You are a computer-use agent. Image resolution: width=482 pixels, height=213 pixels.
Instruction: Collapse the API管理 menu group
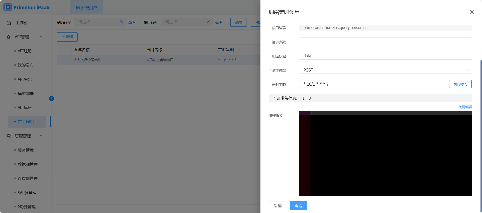click(41, 37)
